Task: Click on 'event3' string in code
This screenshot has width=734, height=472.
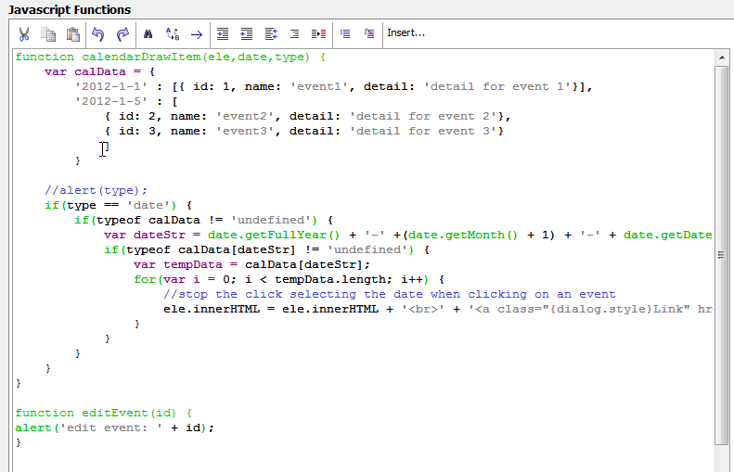Action: point(245,132)
